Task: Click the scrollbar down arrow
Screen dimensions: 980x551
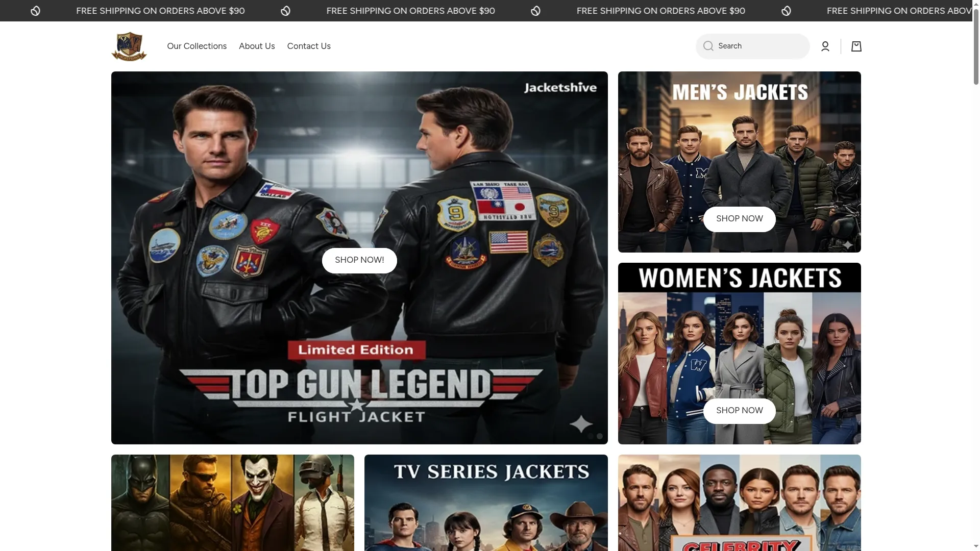Action: [976, 546]
